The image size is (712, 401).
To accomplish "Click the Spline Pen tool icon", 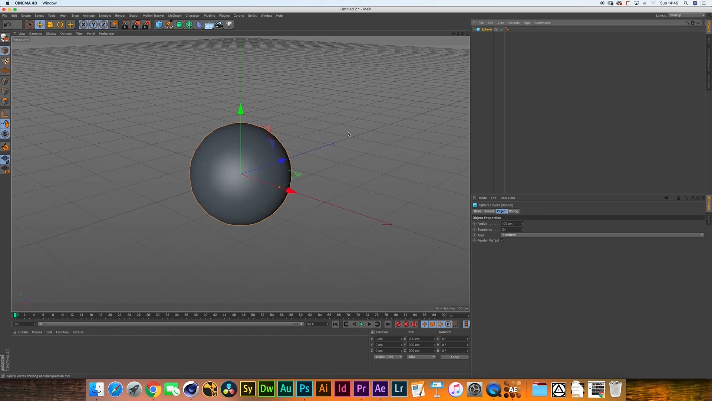I will point(169,25).
